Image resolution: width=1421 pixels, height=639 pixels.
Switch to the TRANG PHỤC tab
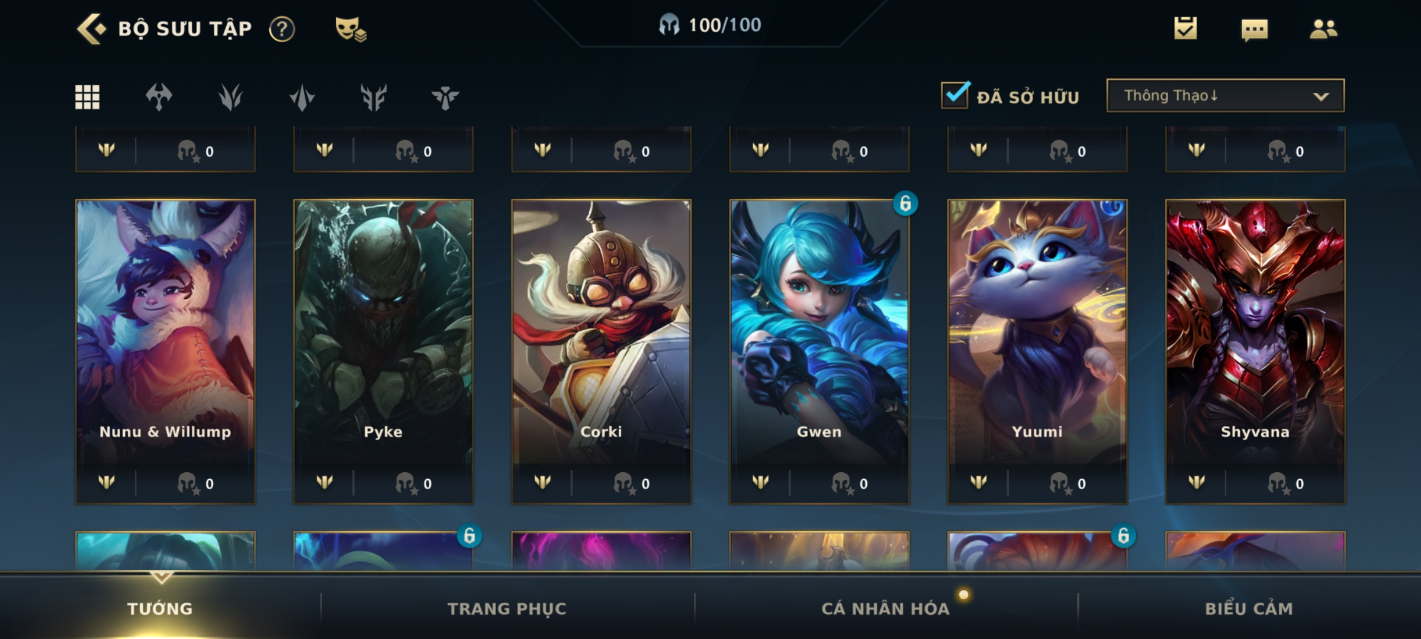point(507,608)
